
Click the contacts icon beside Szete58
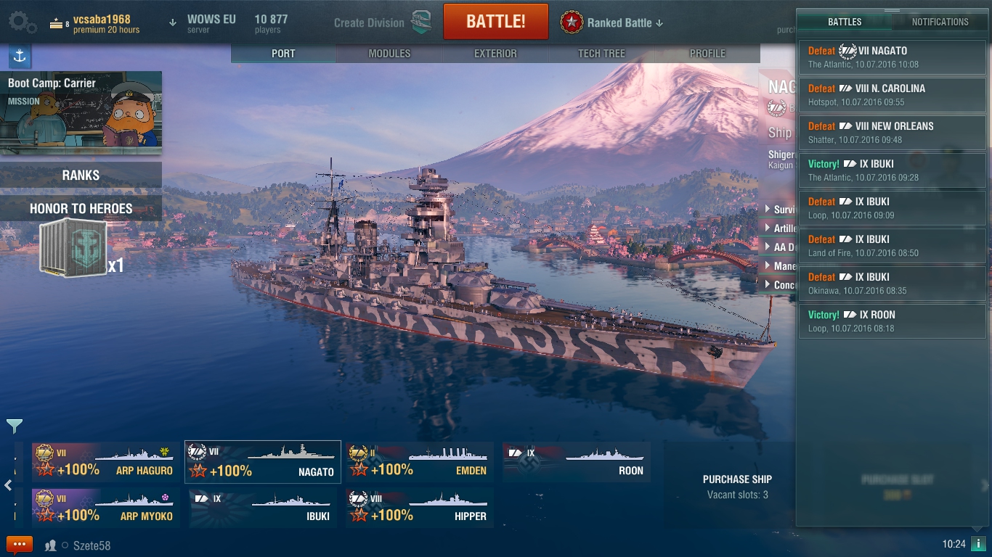click(51, 545)
